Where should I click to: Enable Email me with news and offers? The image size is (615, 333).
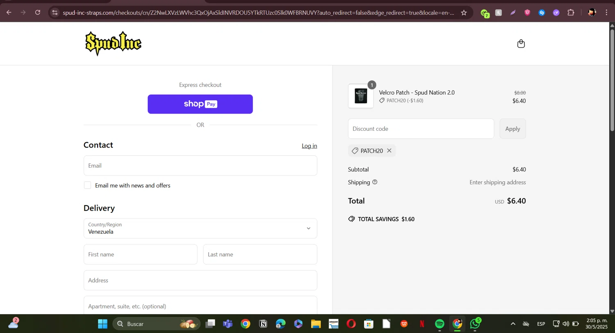(87, 185)
